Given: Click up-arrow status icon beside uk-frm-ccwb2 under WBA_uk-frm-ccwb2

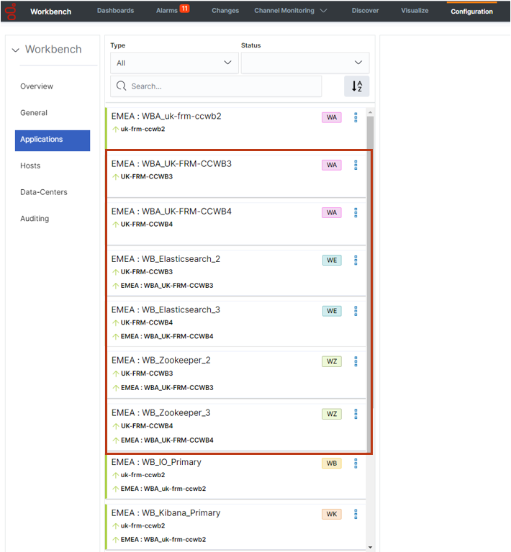Looking at the screenshot, I should click(115, 130).
